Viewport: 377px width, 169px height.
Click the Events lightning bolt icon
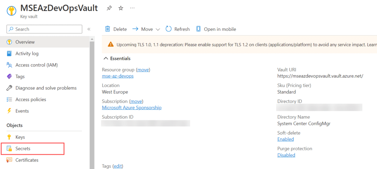tap(9, 111)
